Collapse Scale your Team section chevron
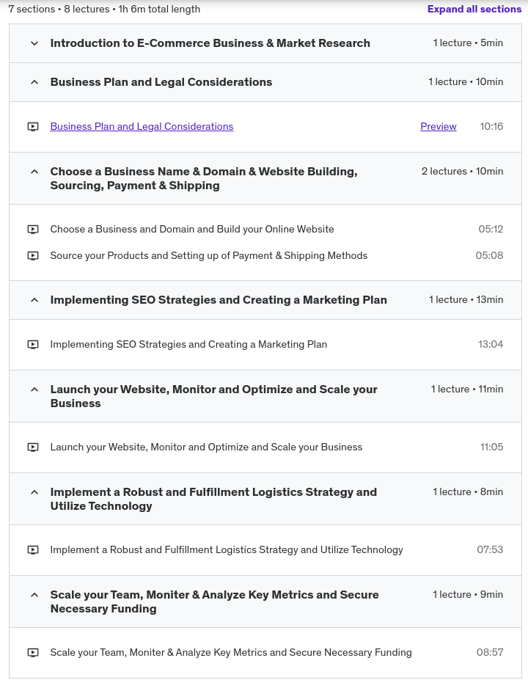 [x=34, y=595]
